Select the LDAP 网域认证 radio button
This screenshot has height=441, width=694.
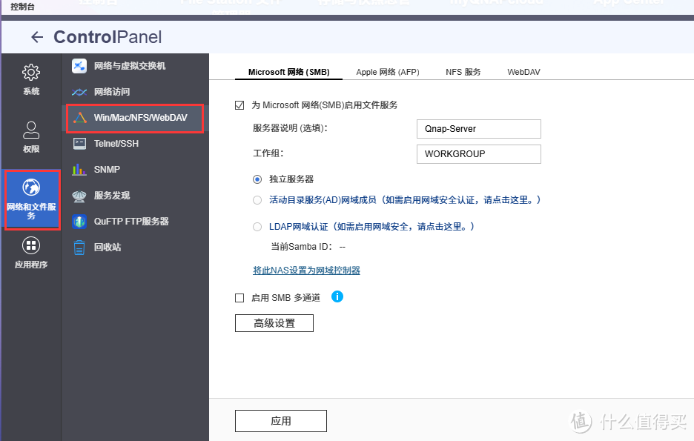(257, 227)
